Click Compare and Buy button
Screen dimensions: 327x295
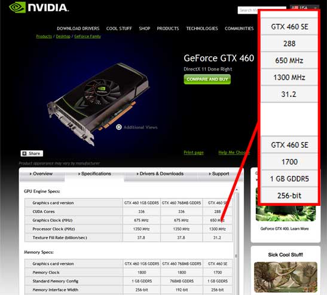click(207, 80)
